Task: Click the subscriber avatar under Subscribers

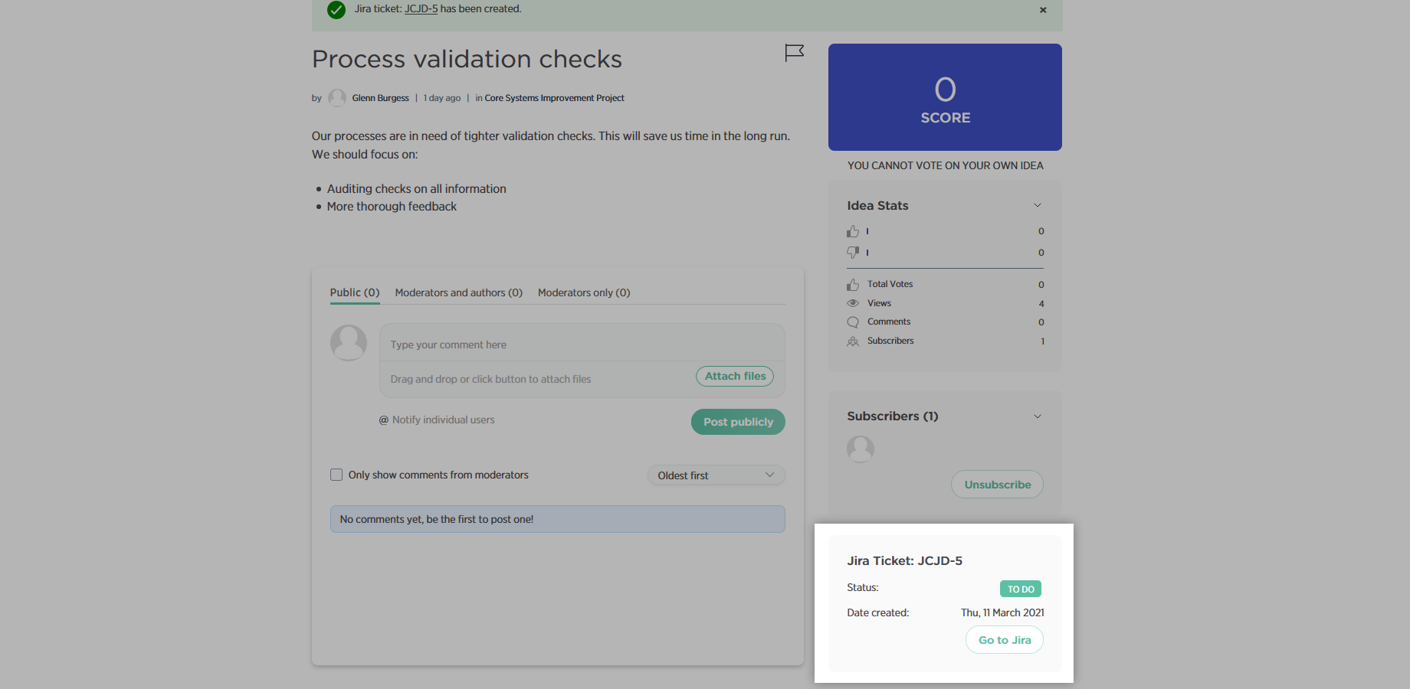Action: [861, 449]
